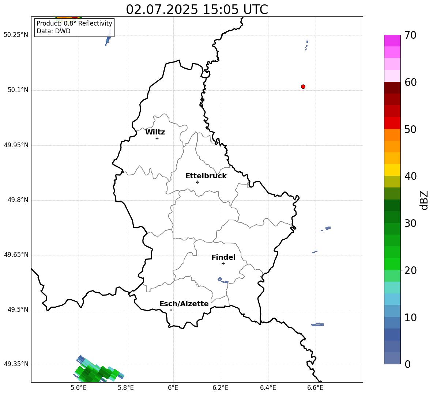
Task: Click the 49.95°N latitude label
Action: click(x=16, y=145)
